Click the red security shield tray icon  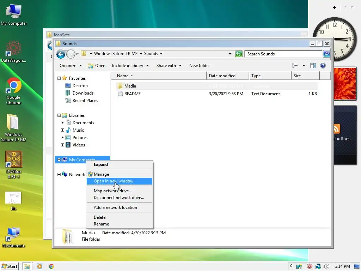point(310,266)
